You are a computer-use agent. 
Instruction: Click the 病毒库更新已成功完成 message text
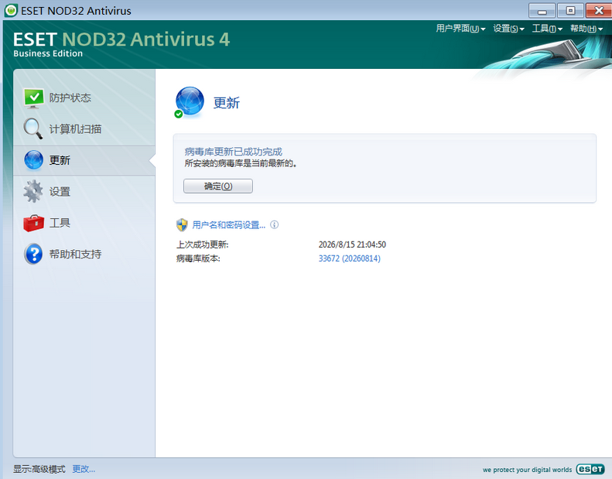pyautogui.click(x=234, y=152)
